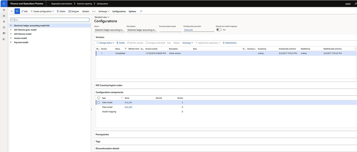Toggle Default for model mapping switch
Image resolution: width=357 pixels, height=152 pixels.
pos(219,30)
